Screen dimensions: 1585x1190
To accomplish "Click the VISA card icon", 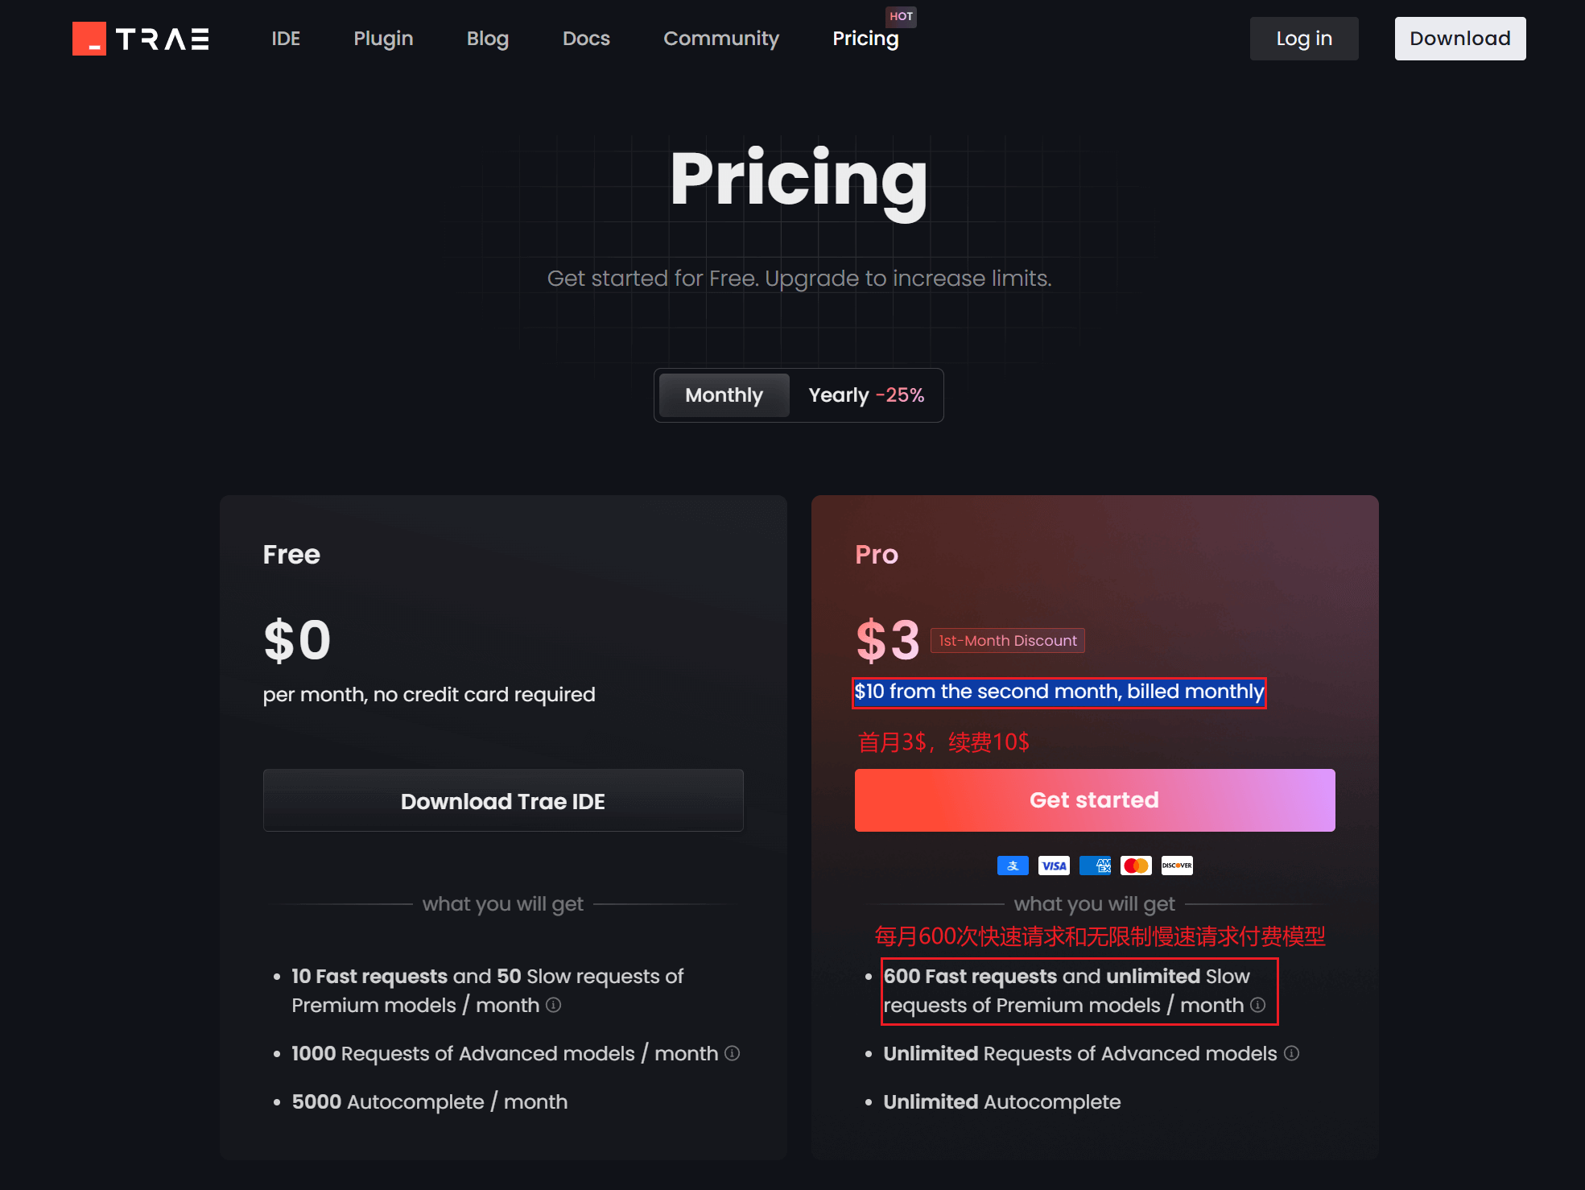I will click(1054, 866).
